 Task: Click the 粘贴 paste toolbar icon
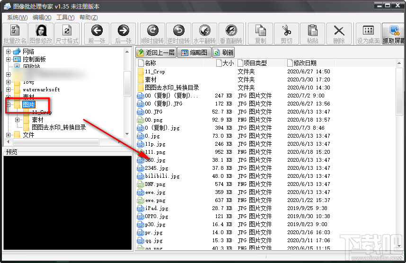click(x=312, y=34)
